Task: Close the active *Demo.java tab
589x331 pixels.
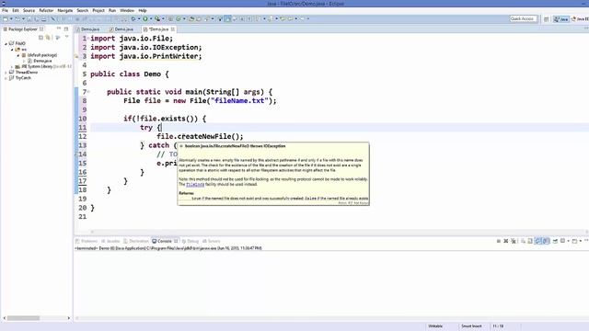Action: (173, 29)
